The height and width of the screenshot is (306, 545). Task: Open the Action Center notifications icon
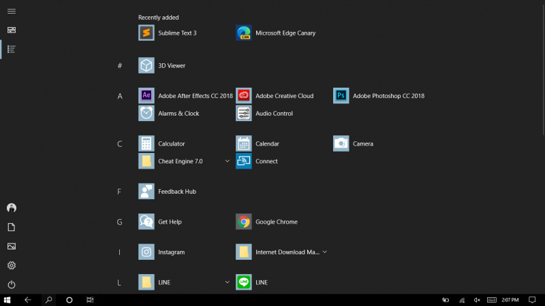[532, 300]
